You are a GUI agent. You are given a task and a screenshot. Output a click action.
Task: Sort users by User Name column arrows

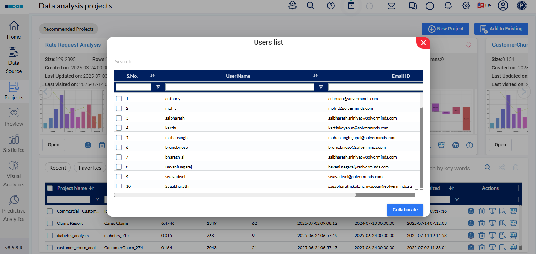315,76
